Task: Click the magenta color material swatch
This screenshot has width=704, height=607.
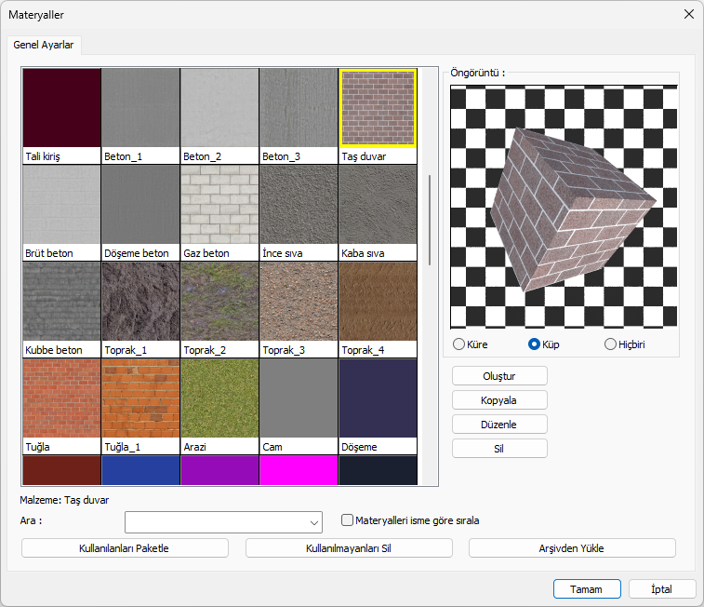Action: point(299,470)
